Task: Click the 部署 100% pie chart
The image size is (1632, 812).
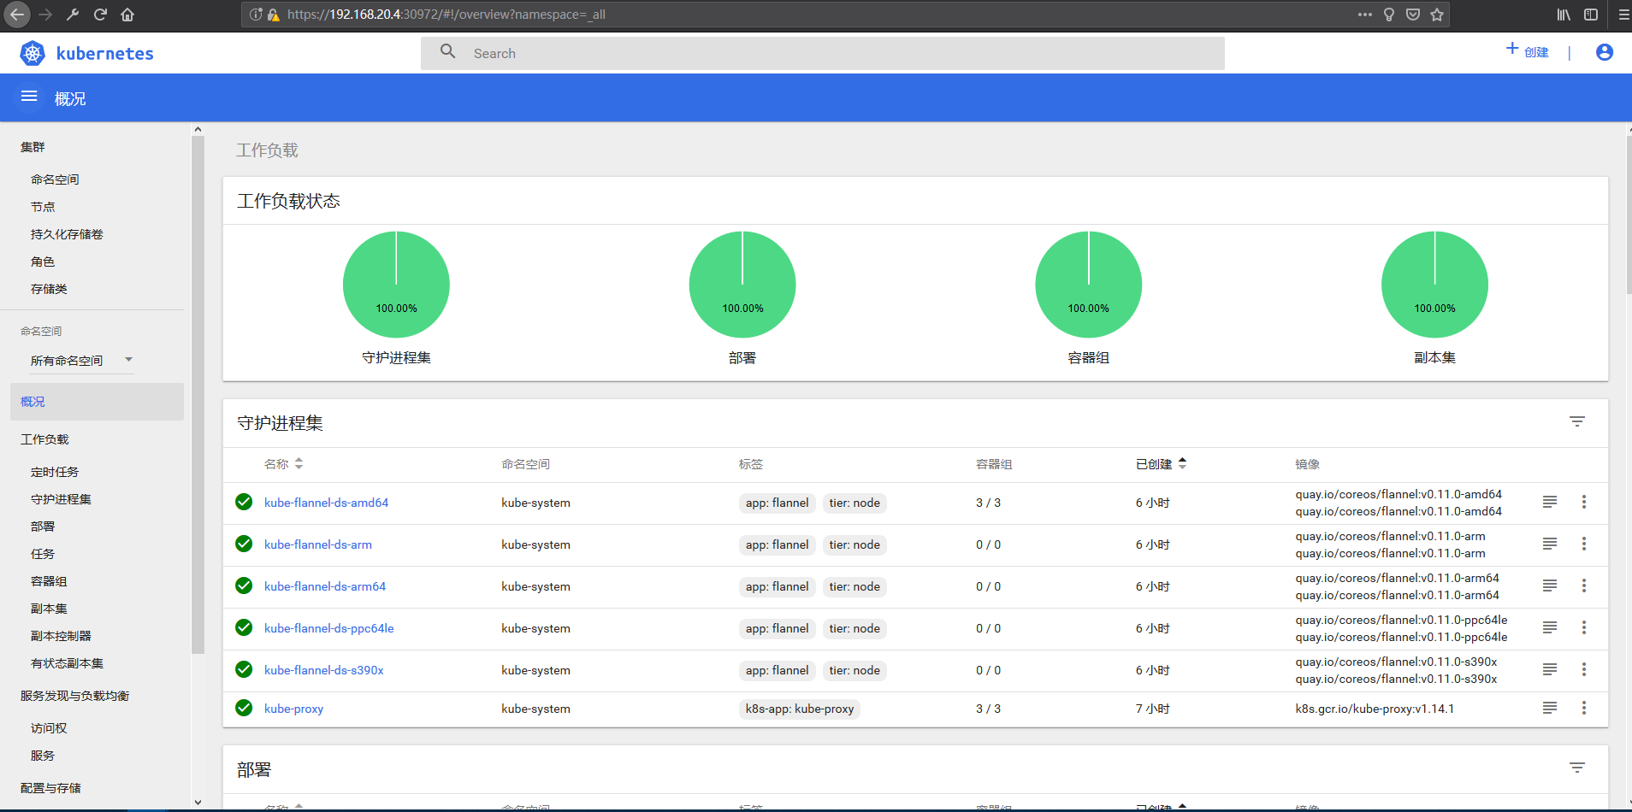Action: click(x=742, y=285)
